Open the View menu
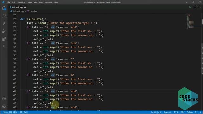This screenshot has width=203, height=114. (29, 2)
